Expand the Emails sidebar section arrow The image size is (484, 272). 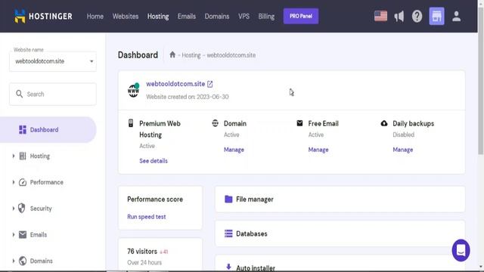14,234
